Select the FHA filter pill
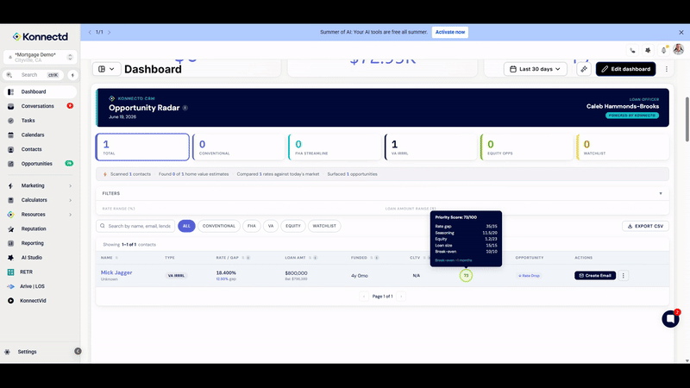Image resolution: width=690 pixels, height=388 pixels. 251,226
